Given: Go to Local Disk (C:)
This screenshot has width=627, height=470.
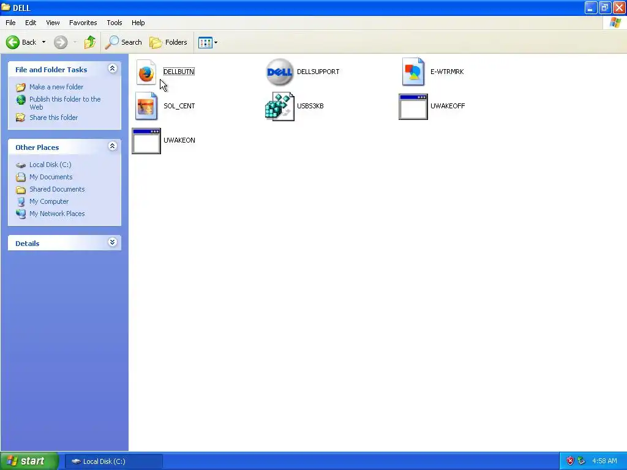Looking at the screenshot, I should coord(50,165).
